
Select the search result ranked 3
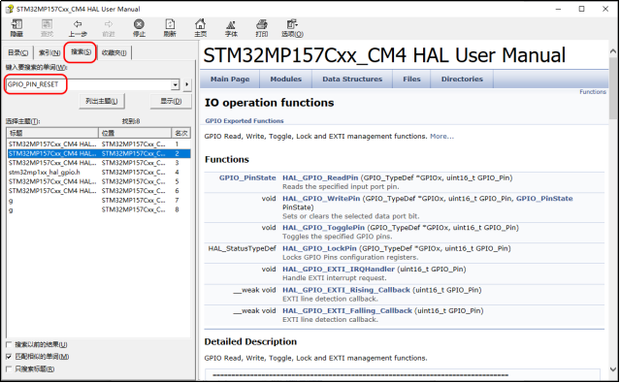pos(99,163)
